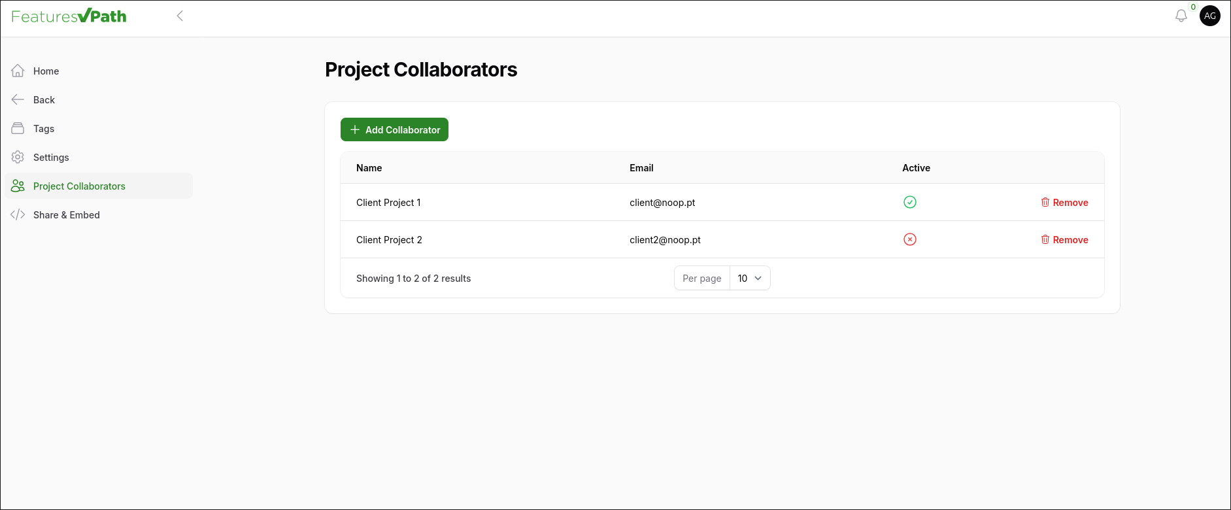Toggle inactive X icon for Client Project 2
The width and height of the screenshot is (1231, 510).
pos(909,239)
